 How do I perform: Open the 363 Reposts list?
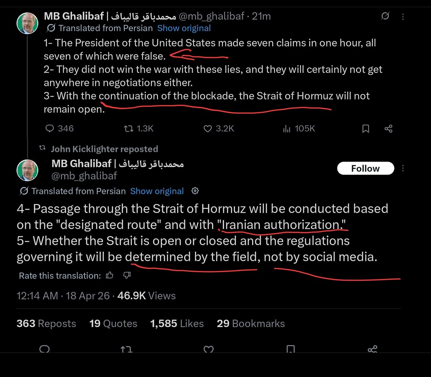coord(46,324)
